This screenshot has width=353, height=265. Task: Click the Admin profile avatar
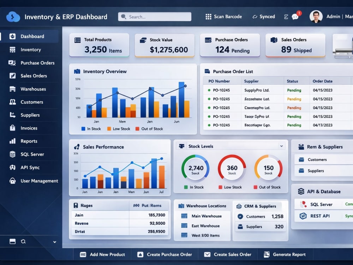(x=316, y=17)
